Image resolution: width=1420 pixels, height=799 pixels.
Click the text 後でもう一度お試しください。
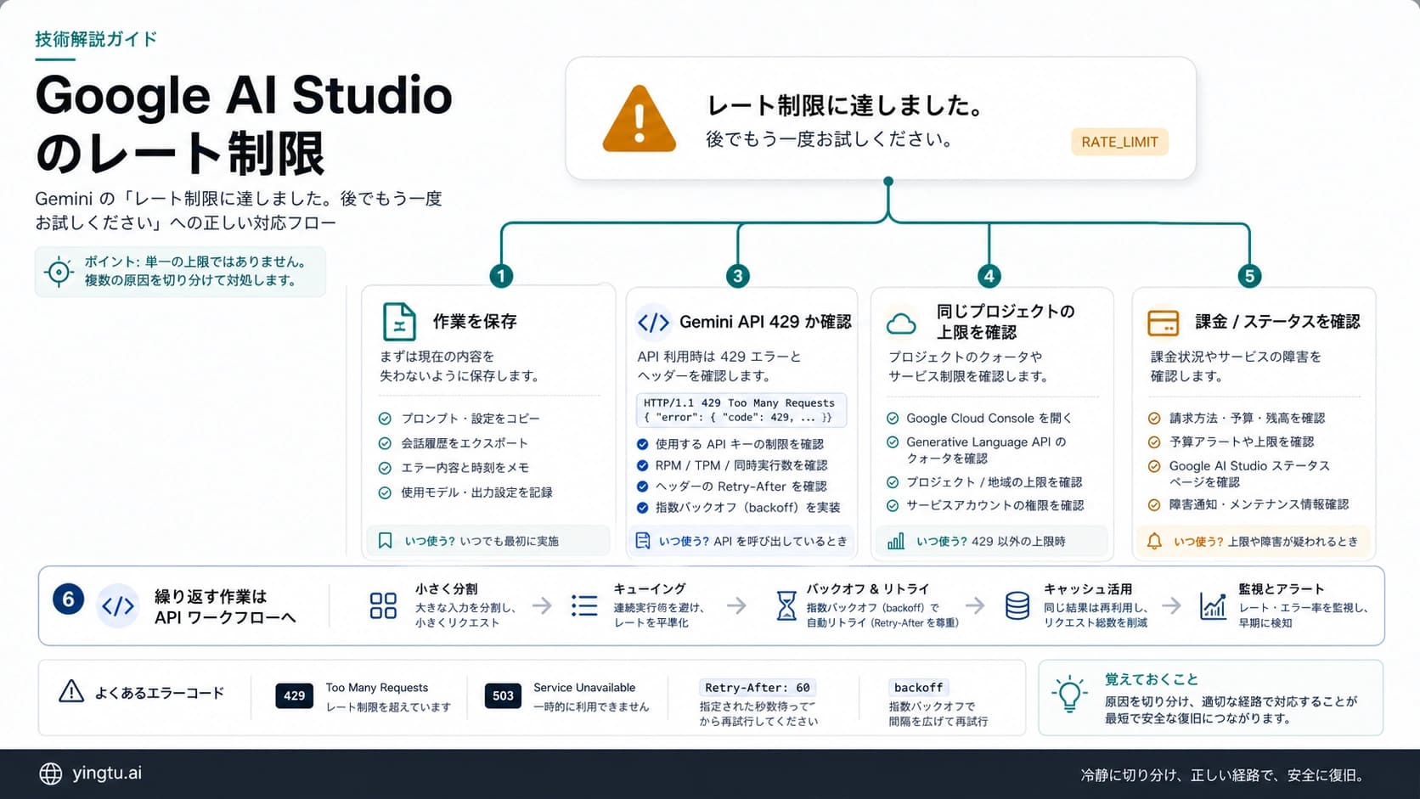tap(831, 139)
